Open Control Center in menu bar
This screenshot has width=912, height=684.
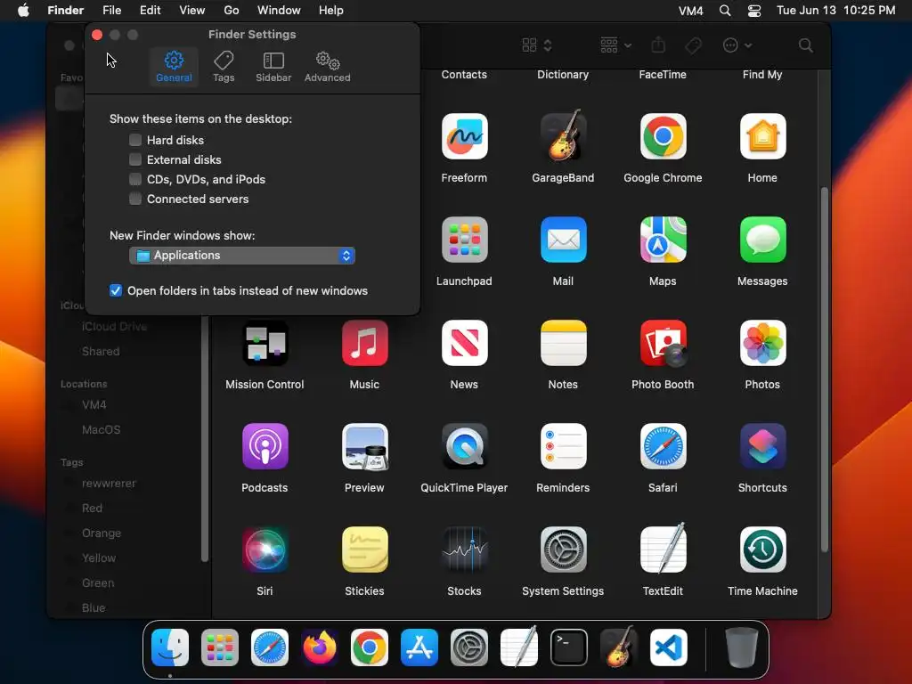753,11
